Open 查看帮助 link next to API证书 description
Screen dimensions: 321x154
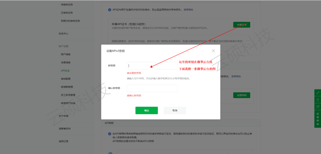pos(188,10)
